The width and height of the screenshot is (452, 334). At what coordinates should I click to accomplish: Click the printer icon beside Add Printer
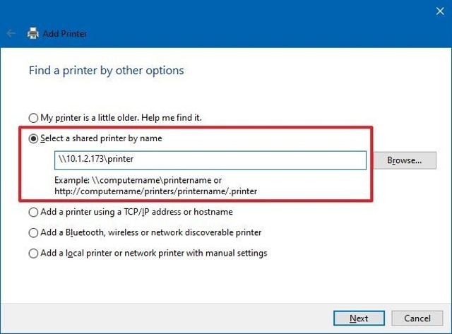32,33
